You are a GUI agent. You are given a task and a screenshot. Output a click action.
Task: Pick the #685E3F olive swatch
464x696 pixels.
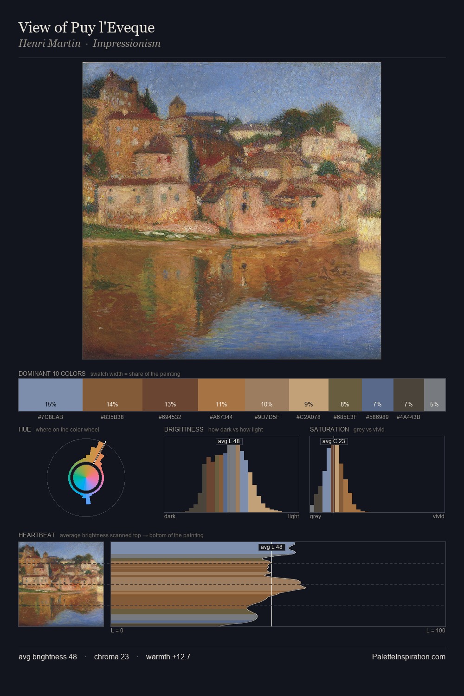tap(345, 395)
